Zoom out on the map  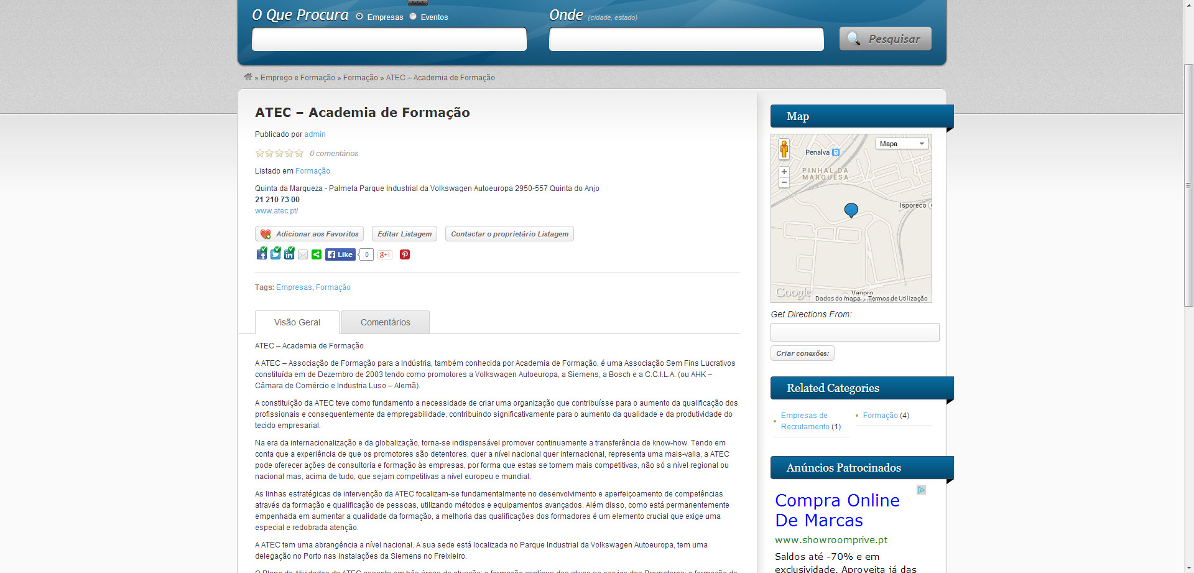[x=784, y=183]
